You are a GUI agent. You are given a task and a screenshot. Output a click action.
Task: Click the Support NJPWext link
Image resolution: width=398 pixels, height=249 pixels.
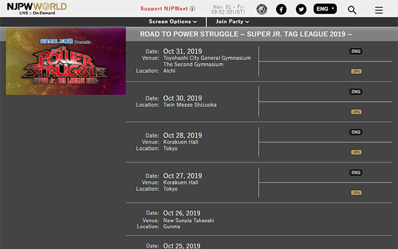pyautogui.click(x=164, y=9)
